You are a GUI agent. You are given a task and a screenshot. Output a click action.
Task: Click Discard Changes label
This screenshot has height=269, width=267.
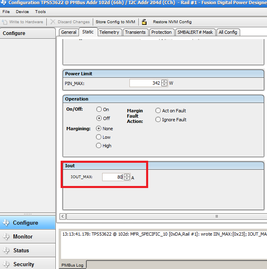74,22
